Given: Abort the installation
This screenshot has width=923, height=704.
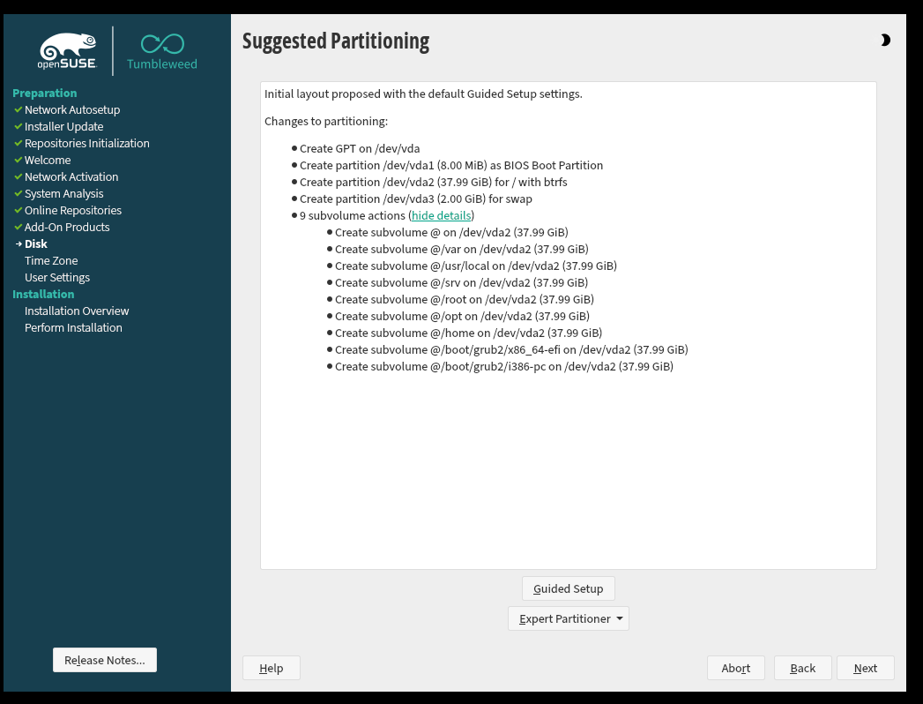Looking at the screenshot, I should click(735, 668).
